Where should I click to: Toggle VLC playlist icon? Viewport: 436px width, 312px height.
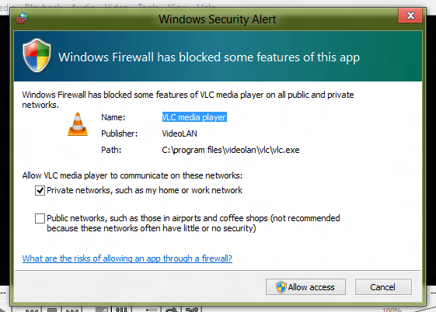(152, 309)
